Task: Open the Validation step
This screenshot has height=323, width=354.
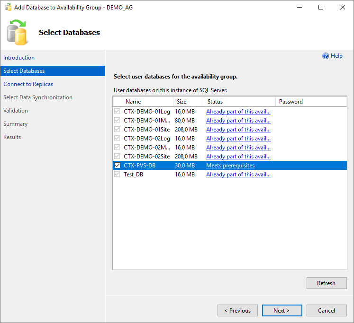Action: [x=16, y=111]
